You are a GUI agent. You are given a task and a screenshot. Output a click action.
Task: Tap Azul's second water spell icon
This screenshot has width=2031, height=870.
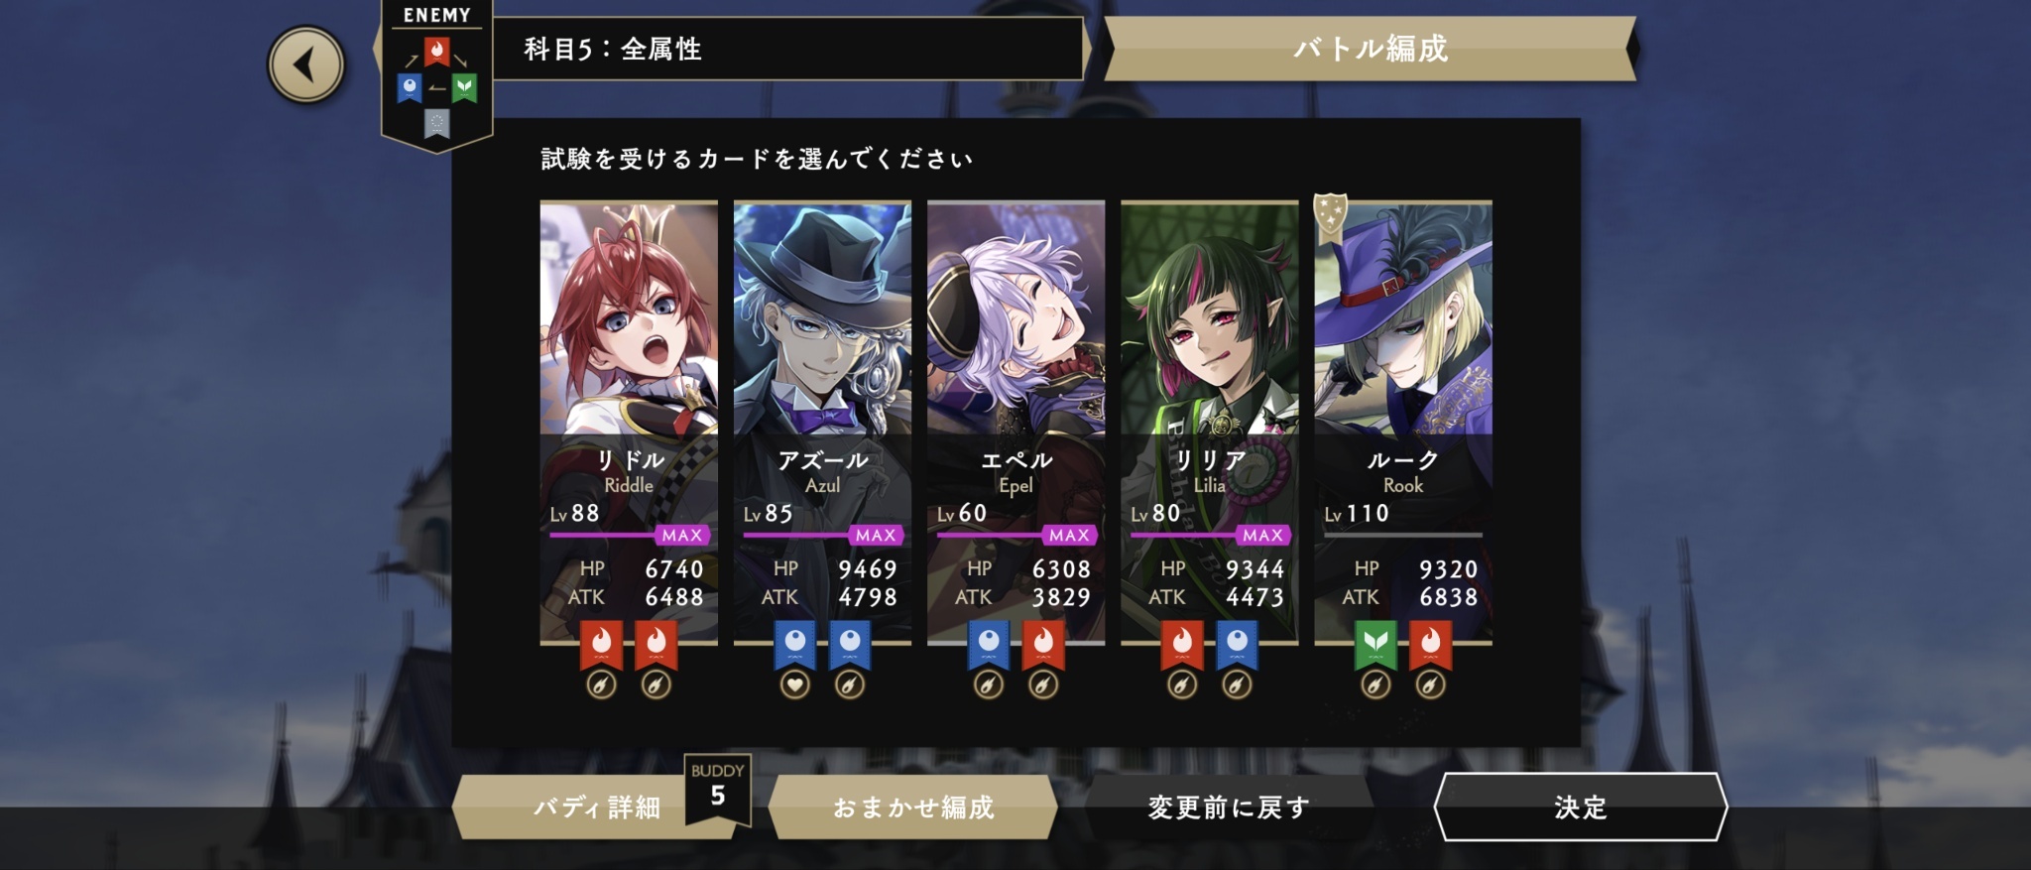850,645
